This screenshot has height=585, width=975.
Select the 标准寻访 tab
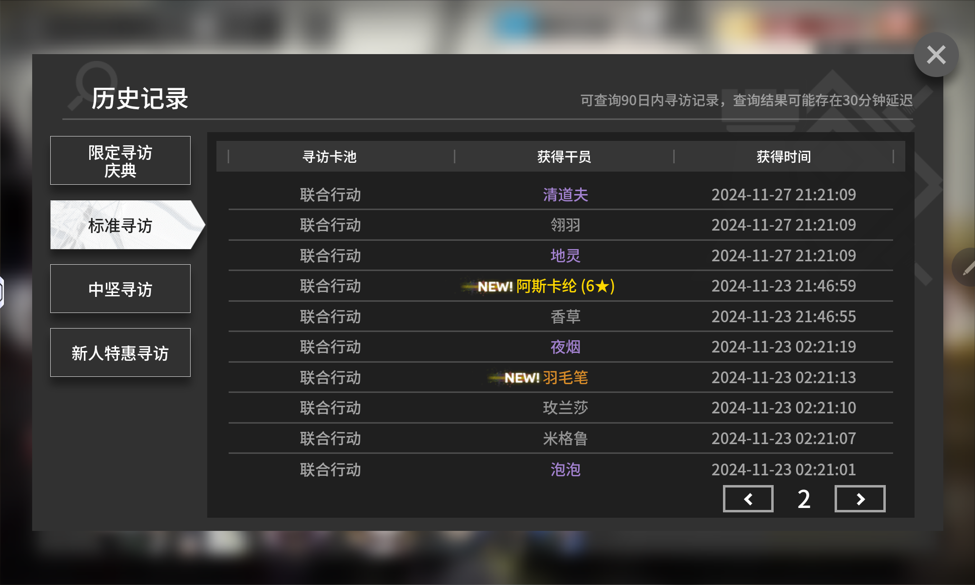tap(120, 225)
